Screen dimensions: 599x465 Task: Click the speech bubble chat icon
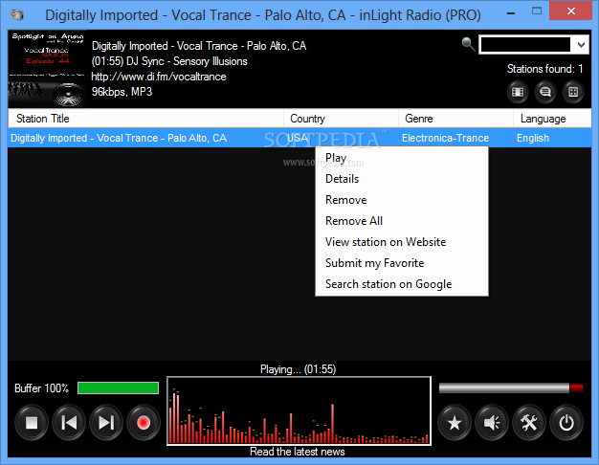[x=545, y=92]
